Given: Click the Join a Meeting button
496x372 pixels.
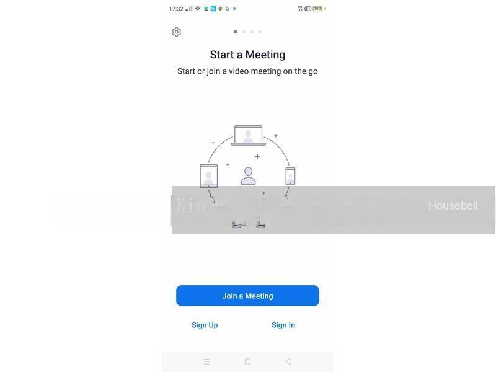Looking at the screenshot, I should [x=247, y=296].
